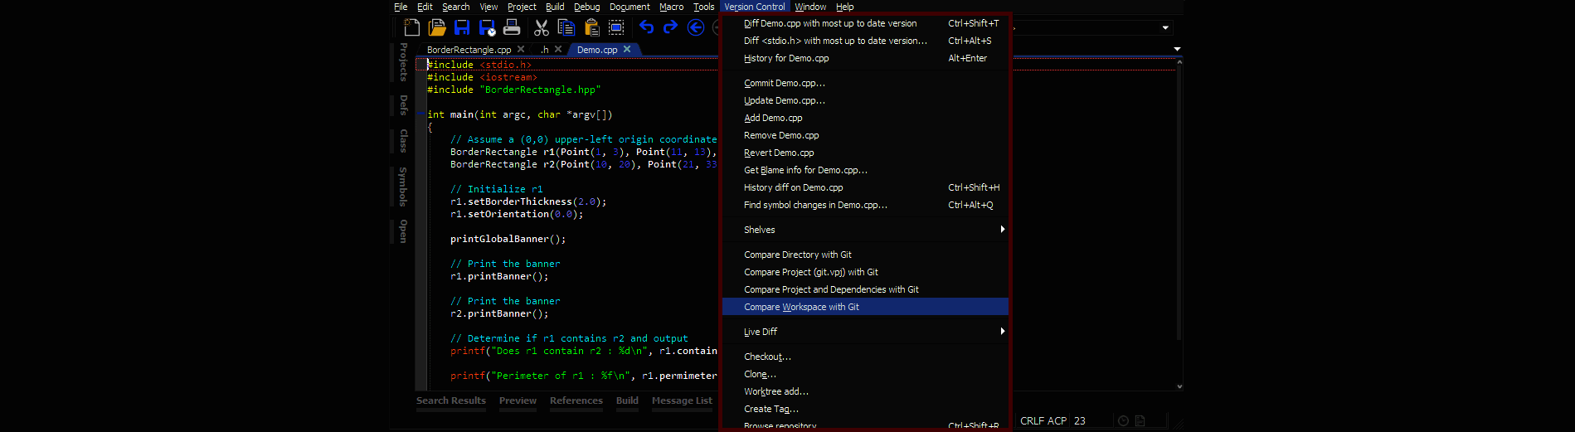Viewport: 1575px width, 432px height.
Task: Click the Paste clipboard icon
Action: point(591,27)
